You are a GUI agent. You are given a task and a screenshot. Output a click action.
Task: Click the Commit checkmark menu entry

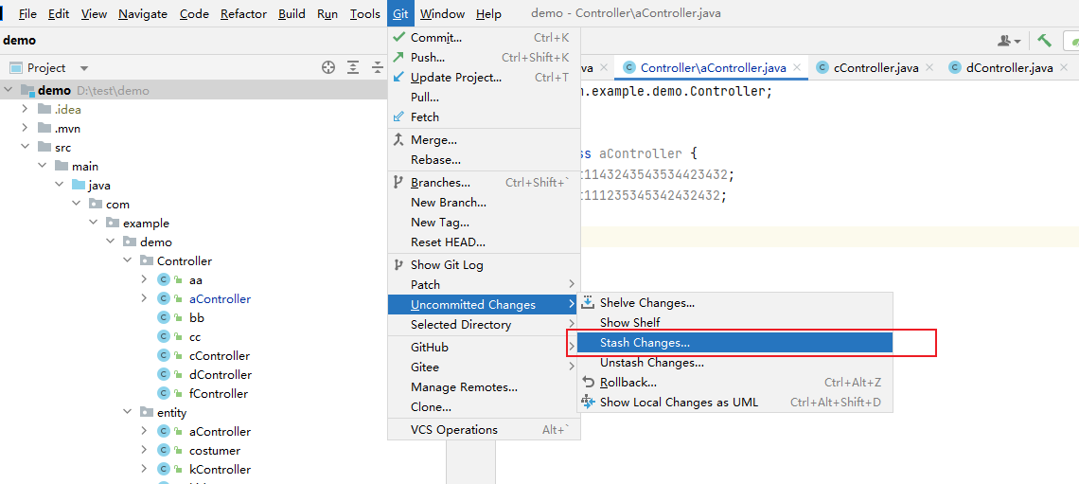coord(435,38)
